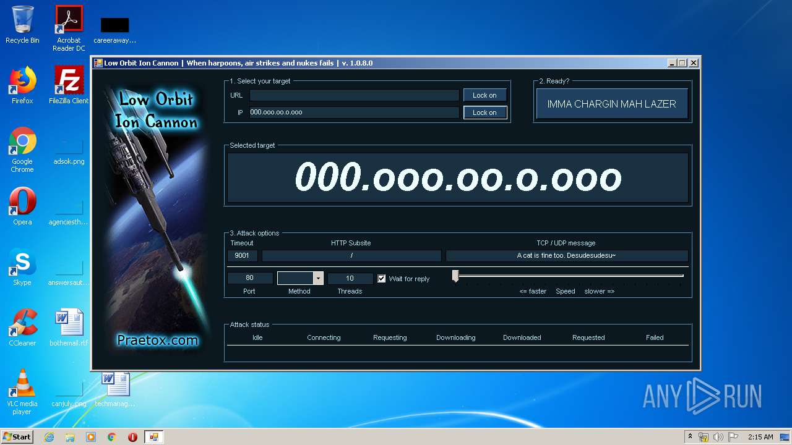This screenshot has height=445, width=792.
Task: Click the Start button
Action: pos(17,437)
